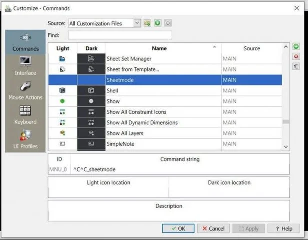Image resolution: width=308 pixels, height=240 pixels.
Task: Open the Commands section in sidebar
Action: coord(25,42)
